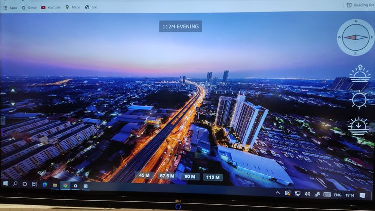This screenshot has height=211, width=375.
Task: Click the left edge panel handle
Action: coord(3,120)
